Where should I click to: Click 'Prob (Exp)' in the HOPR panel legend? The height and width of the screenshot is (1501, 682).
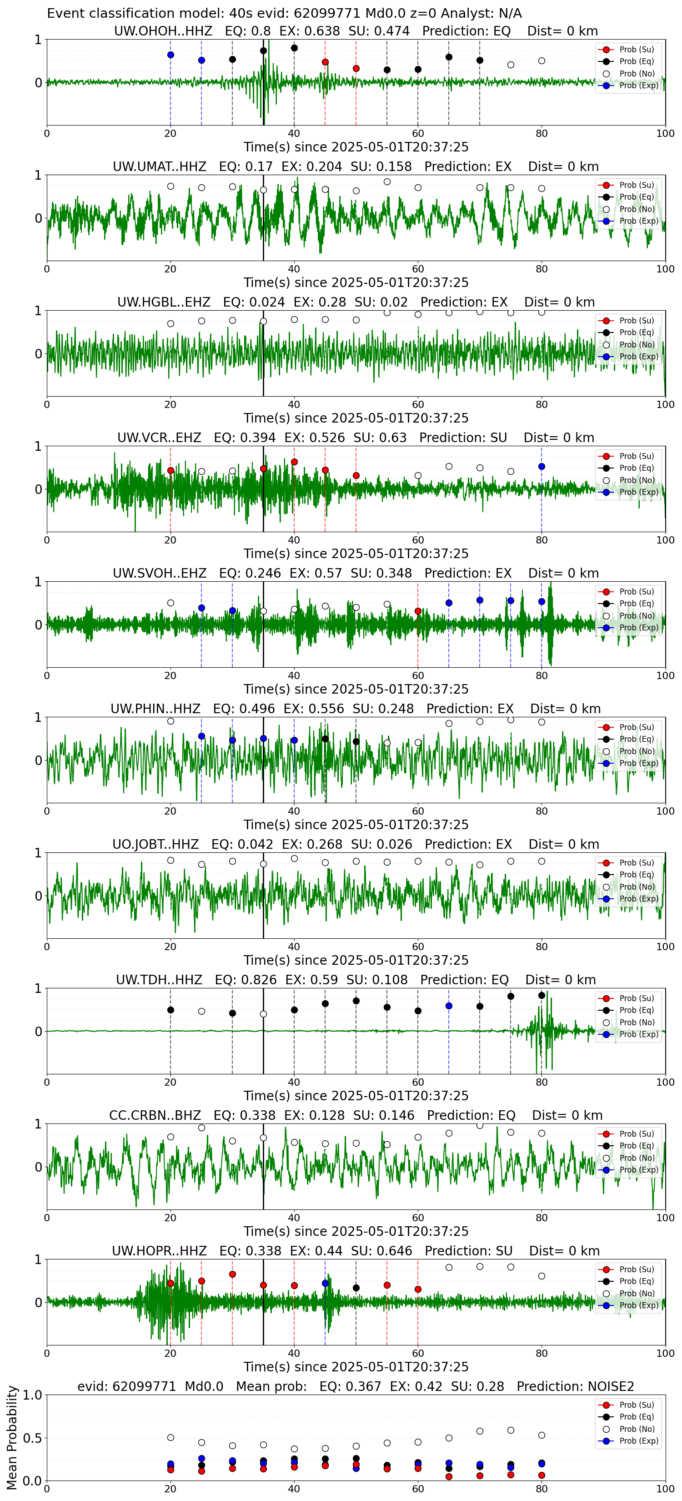click(x=639, y=1305)
